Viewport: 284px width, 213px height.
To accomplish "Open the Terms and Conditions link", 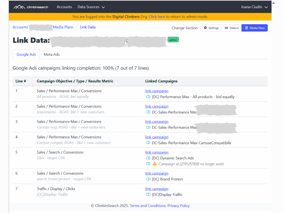I will pos(148,206).
